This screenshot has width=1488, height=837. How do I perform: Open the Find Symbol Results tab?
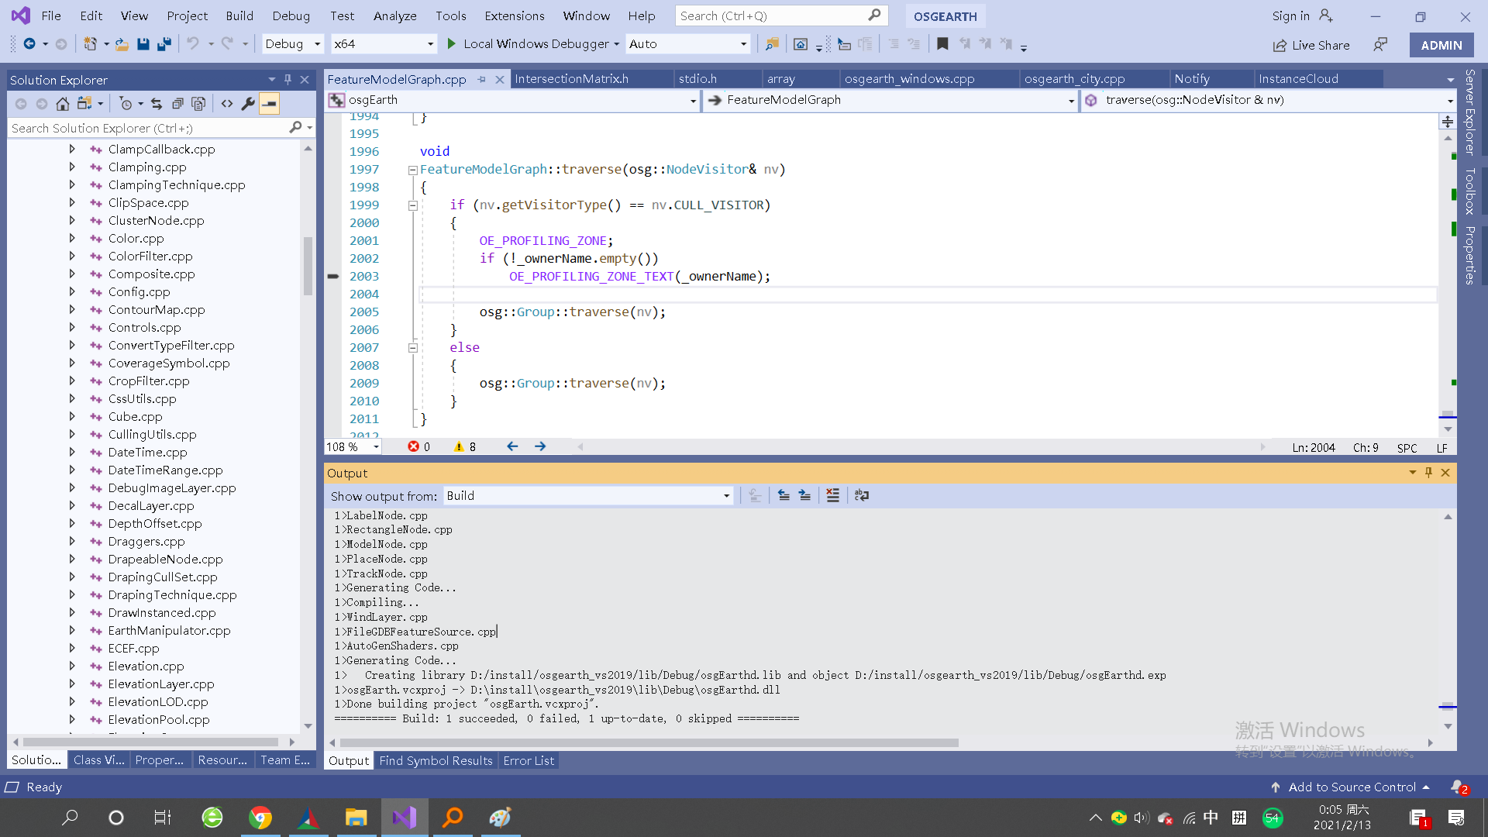click(436, 761)
